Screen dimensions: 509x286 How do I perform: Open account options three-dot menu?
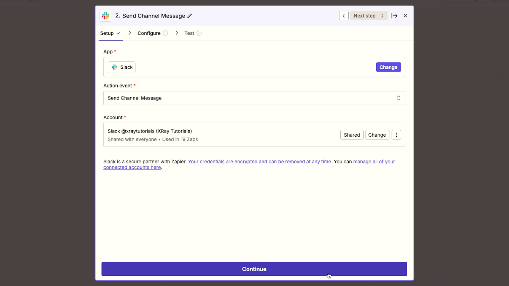pos(396,135)
